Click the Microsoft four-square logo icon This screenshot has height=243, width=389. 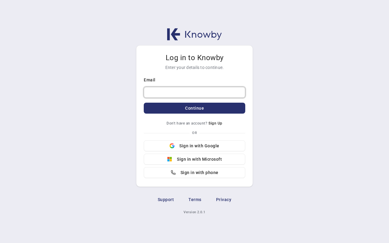tap(170, 159)
